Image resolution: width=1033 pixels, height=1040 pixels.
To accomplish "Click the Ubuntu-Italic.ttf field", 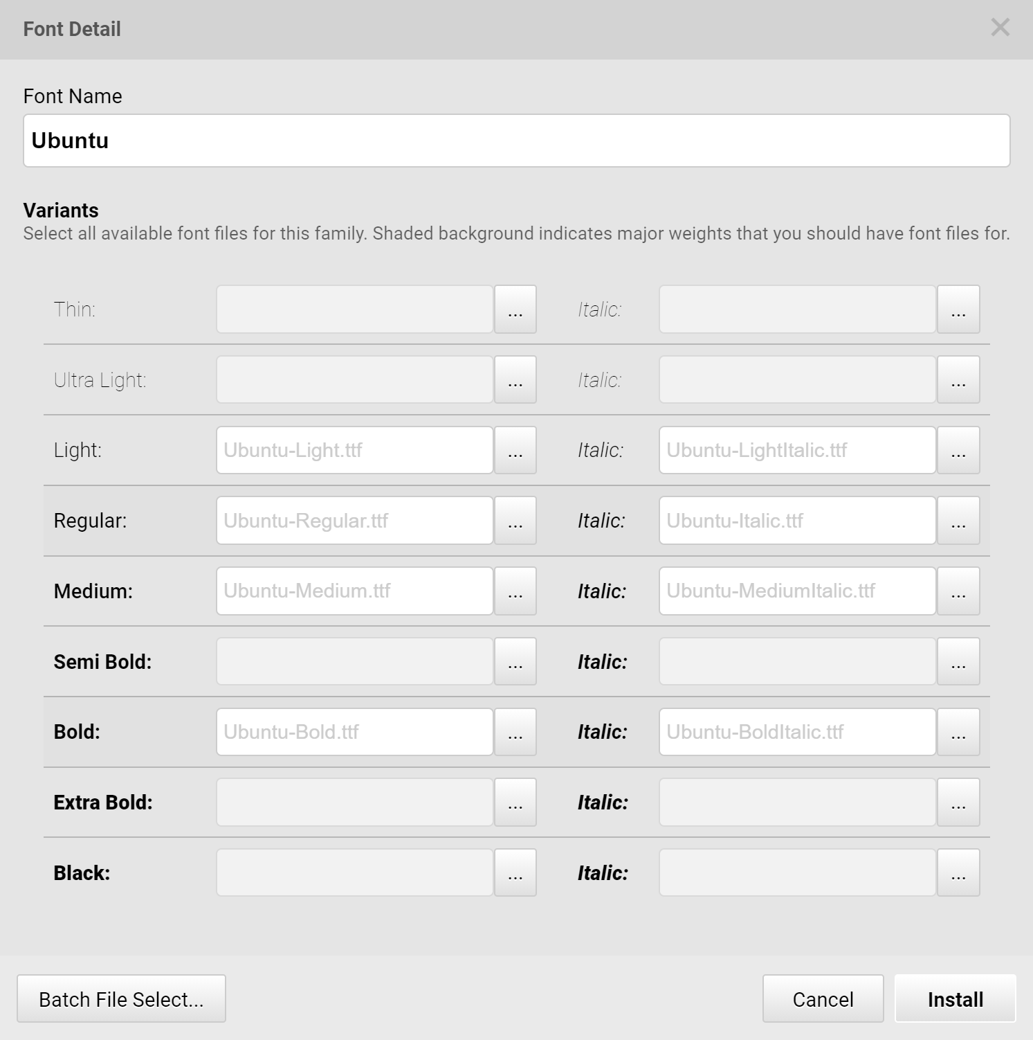I will [798, 521].
